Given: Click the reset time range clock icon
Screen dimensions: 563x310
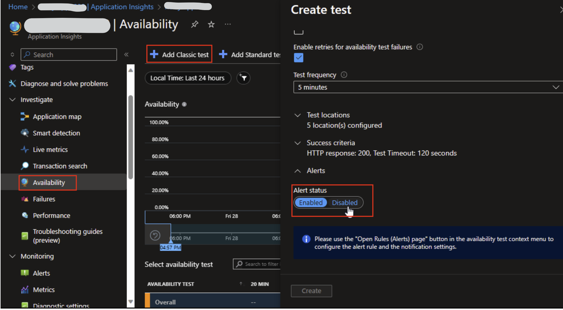Looking at the screenshot, I should 155,235.
